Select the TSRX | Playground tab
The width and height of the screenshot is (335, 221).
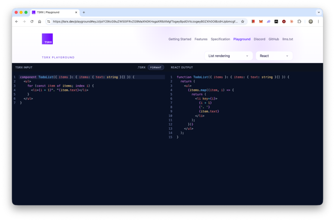coord(55,12)
